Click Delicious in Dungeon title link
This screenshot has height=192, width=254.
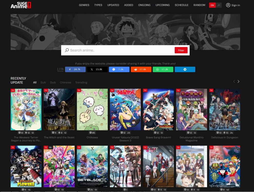pos(225,137)
